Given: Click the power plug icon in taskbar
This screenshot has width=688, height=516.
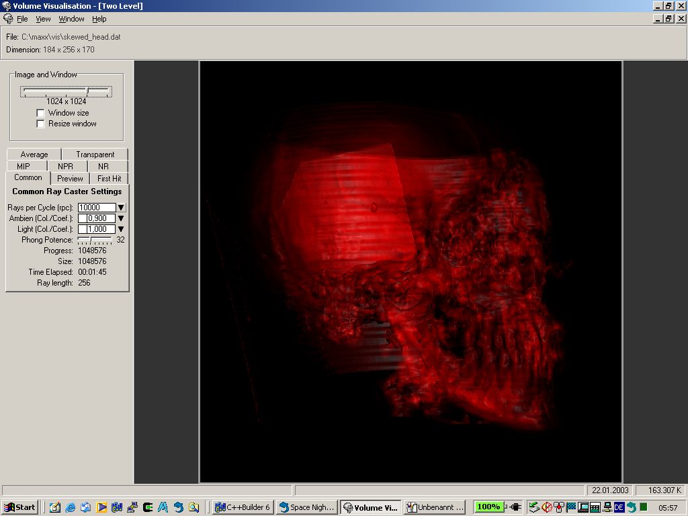Looking at the screenshot, I should (516, 507).
